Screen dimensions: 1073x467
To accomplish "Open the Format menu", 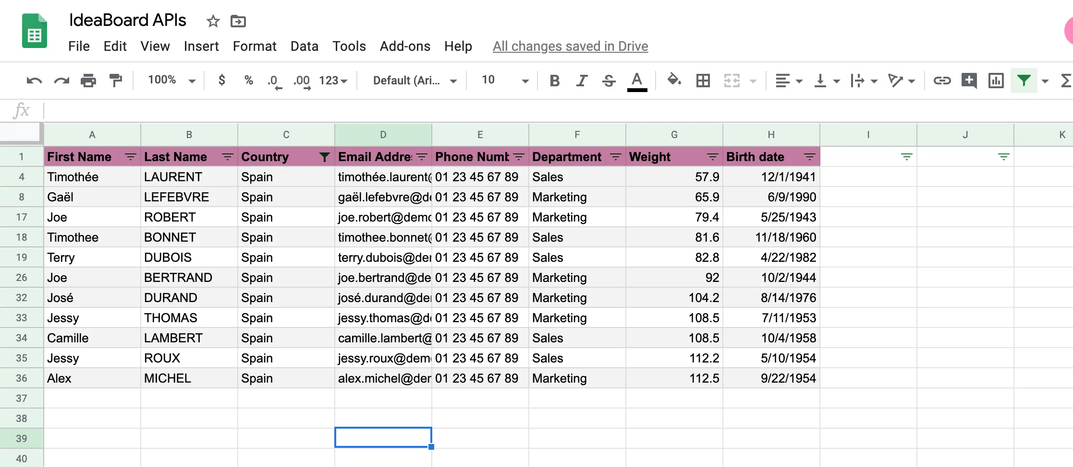I will 255,46.
